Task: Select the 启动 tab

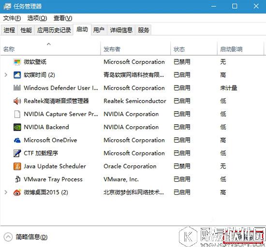Action: pos(82,29)
